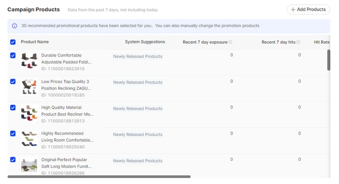Uncheck the Low Prices Top Quality 3 product
This screenshot has height=184, width=339.
click(x=13, y=82)
